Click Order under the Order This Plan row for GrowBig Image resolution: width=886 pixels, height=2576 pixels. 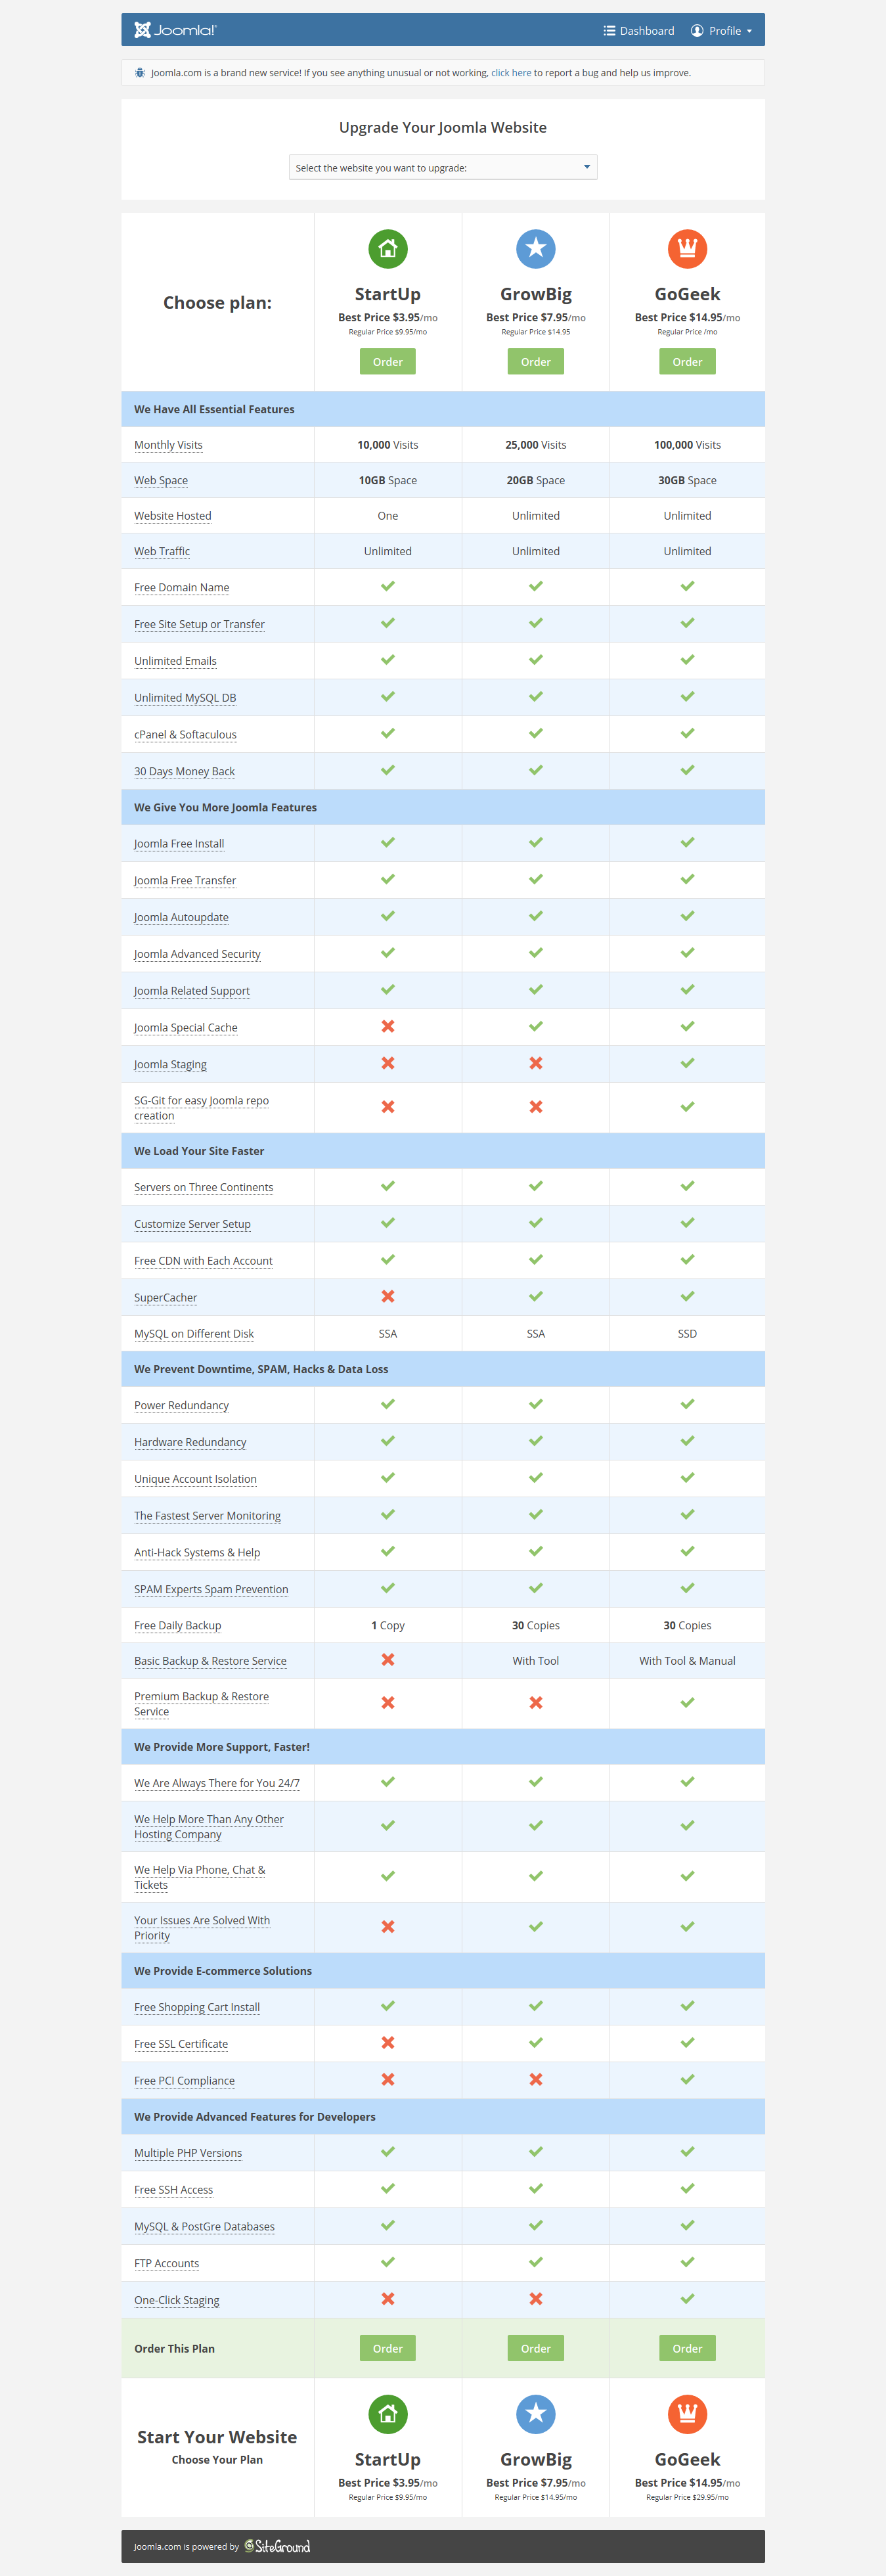point(535,2347)
